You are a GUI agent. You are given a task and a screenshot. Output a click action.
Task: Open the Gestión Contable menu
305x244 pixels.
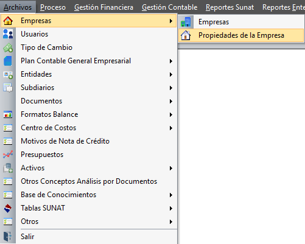170,7
